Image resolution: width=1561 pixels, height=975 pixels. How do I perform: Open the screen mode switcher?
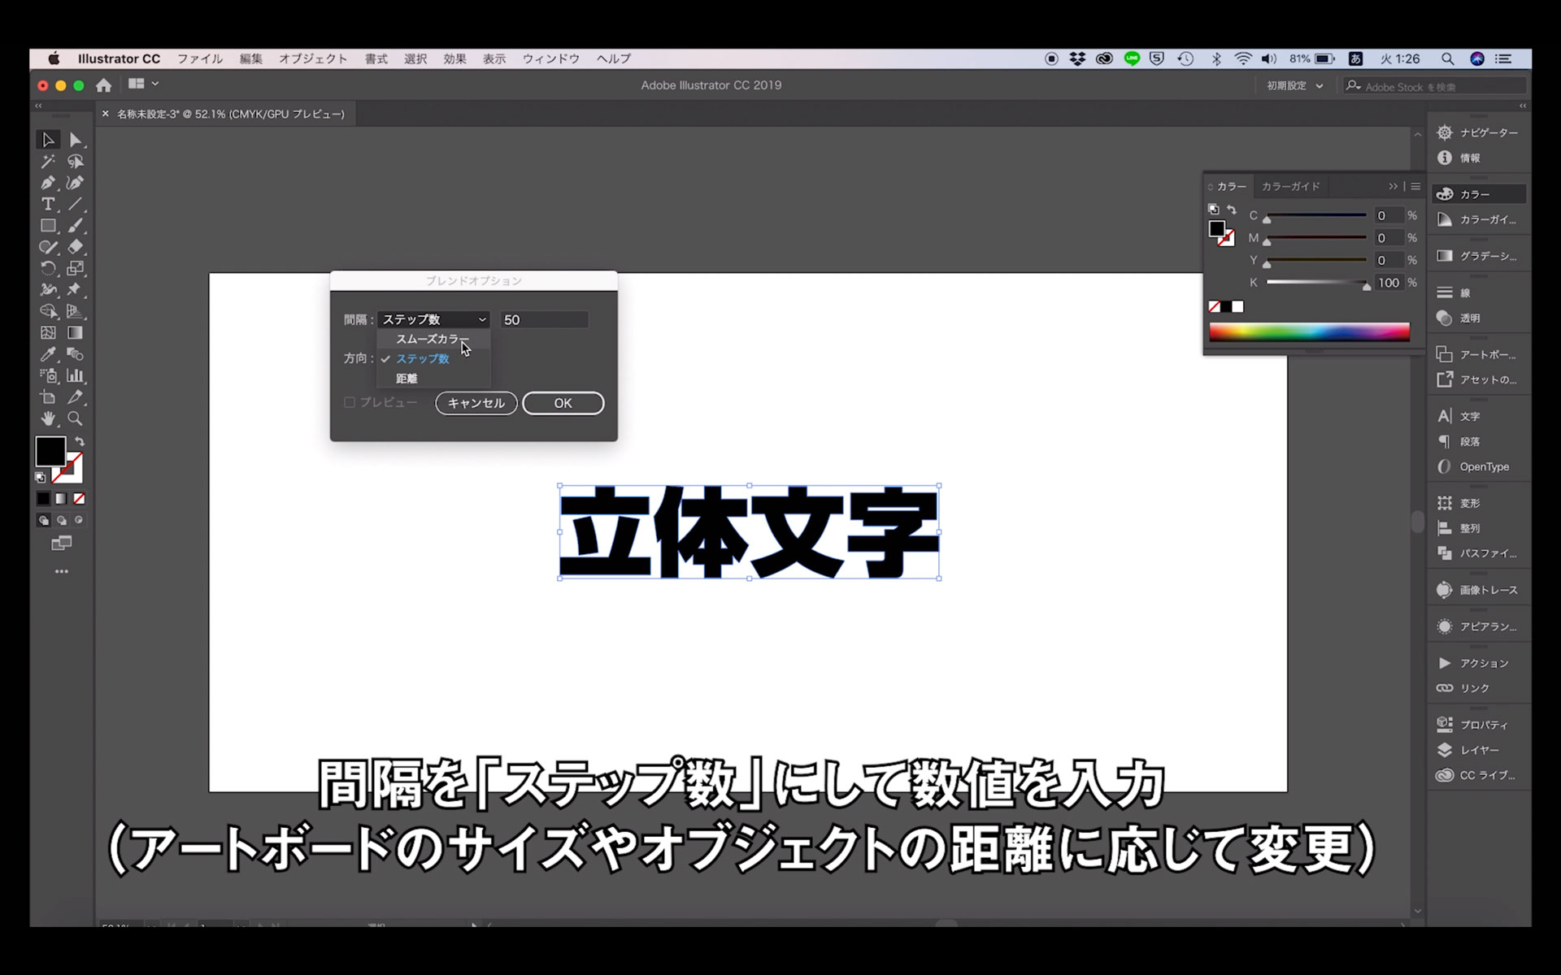point(62,543)
